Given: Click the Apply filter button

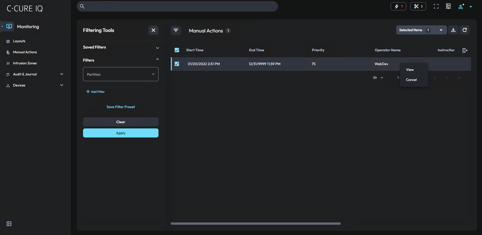Looking at the screenshot, I should coord(120,133).
